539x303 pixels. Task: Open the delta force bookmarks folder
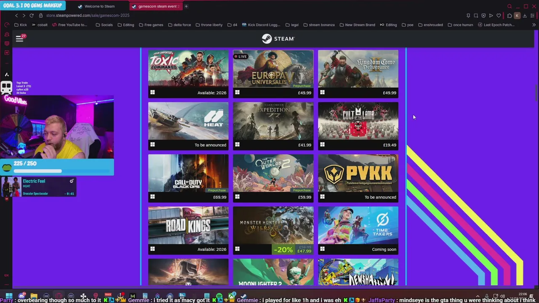[x=179, y=25]
